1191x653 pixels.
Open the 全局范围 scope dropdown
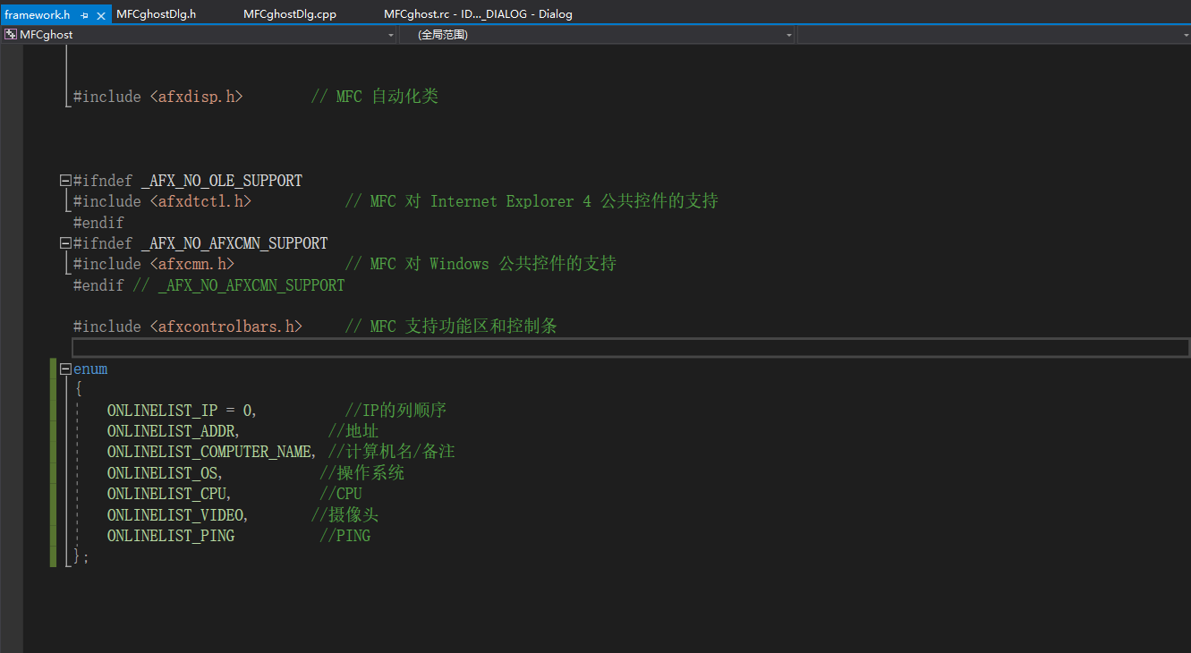coord(788,35)
